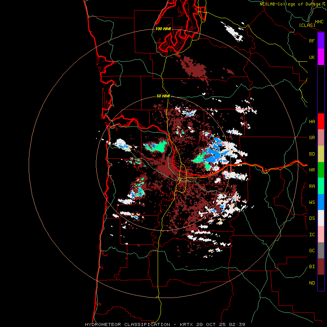
Task: Click the "HA" legend label
Action: (312, 122)
